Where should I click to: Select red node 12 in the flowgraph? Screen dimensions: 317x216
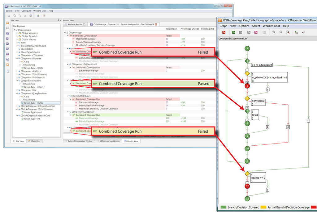click(247, 186)
